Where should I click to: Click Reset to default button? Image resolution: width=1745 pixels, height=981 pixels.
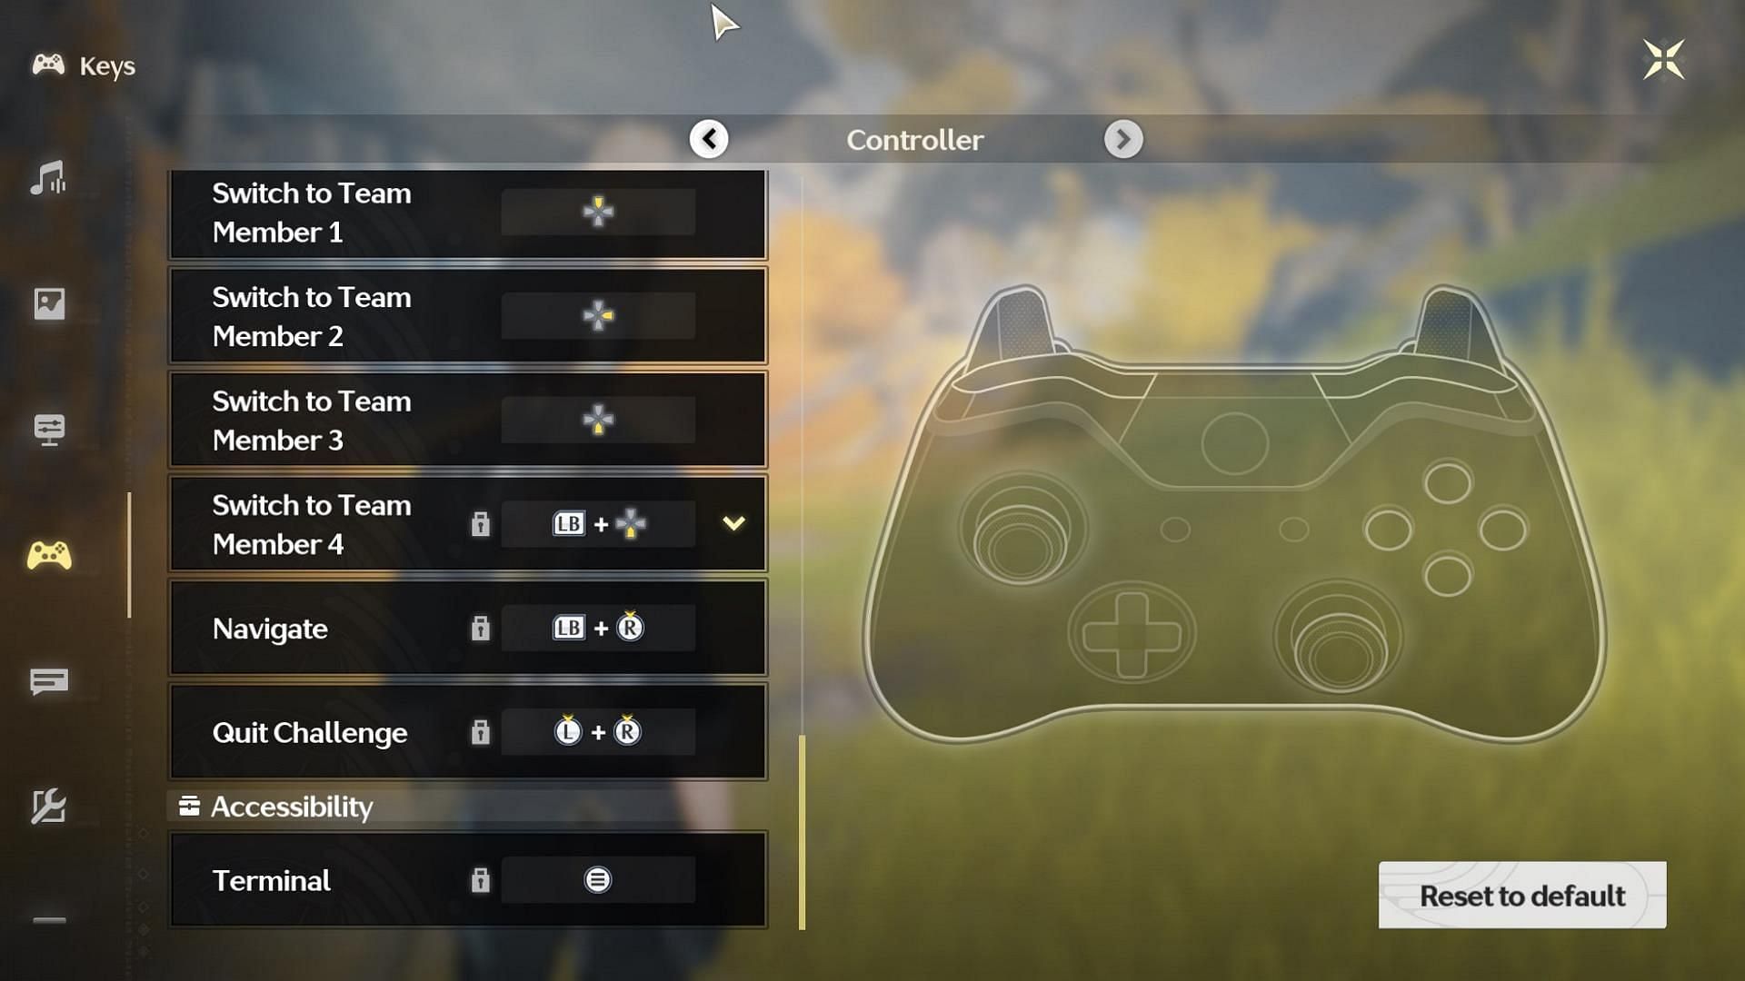pos(1521,895)
